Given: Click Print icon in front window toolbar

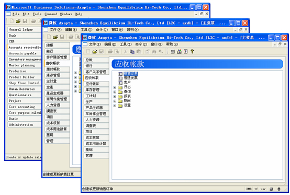Looking at the screenshot, I should 110,52.
